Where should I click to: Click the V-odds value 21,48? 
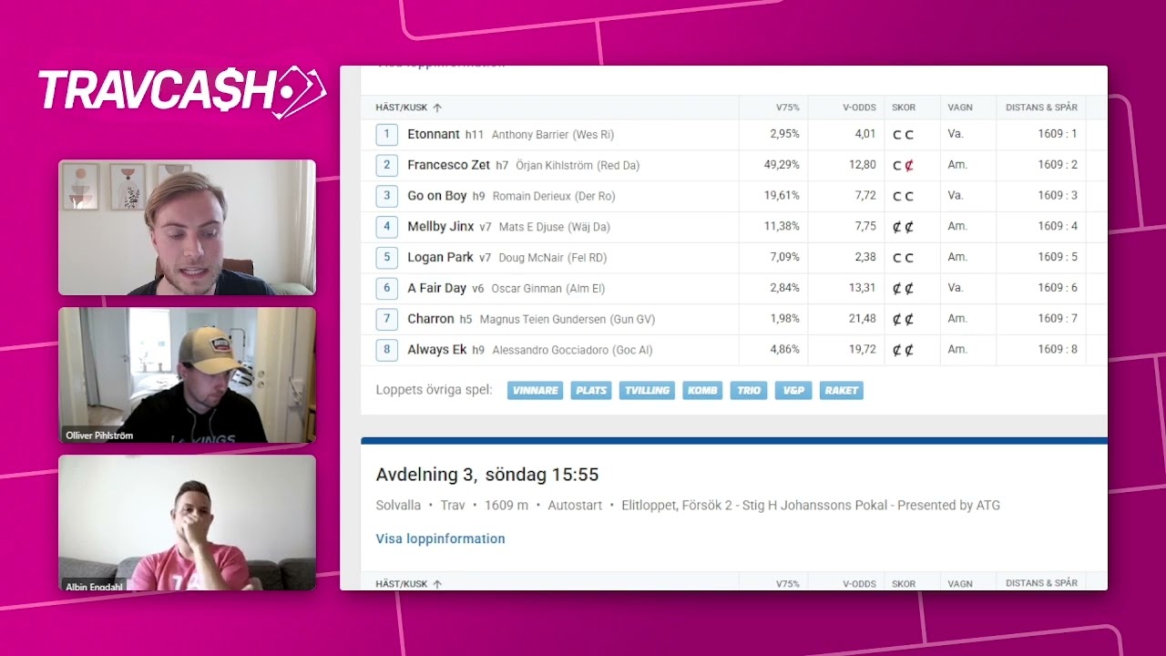tap(863, 319)
